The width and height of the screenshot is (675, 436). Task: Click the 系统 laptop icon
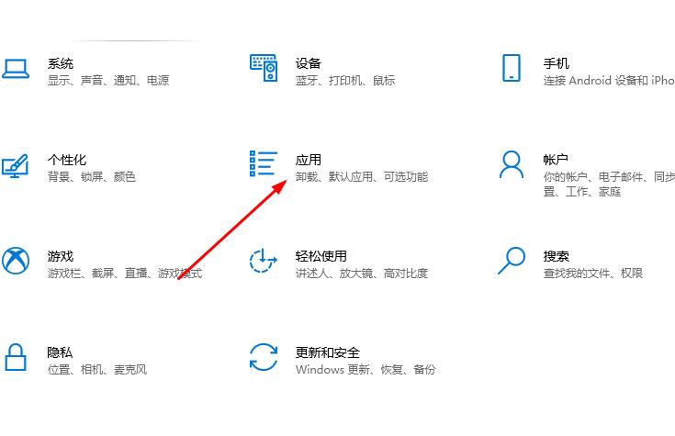(x=15, y=70)
